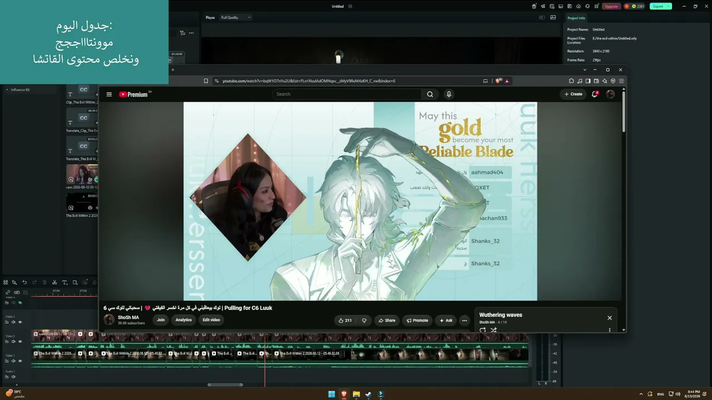The height and width of the screenshot is (400, 712).
Task: Open a new browser tab with plus button
Action: [172, 70]
